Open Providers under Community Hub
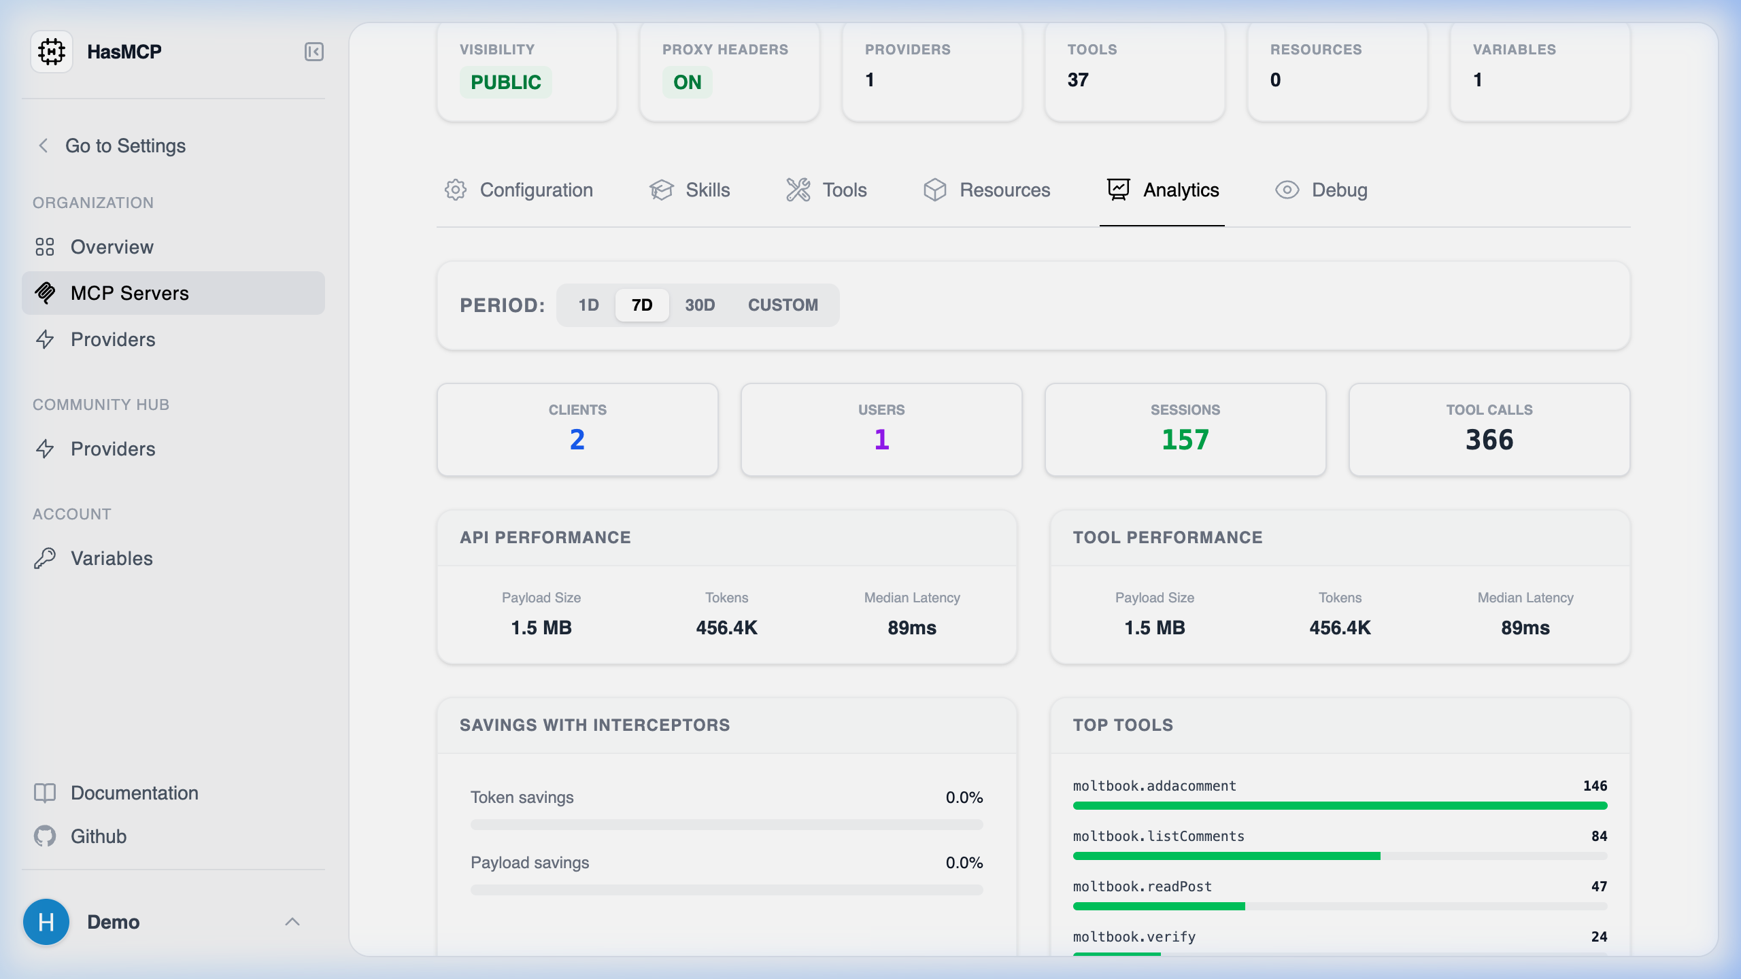The image size is (1741, 979). coord(113,449)
